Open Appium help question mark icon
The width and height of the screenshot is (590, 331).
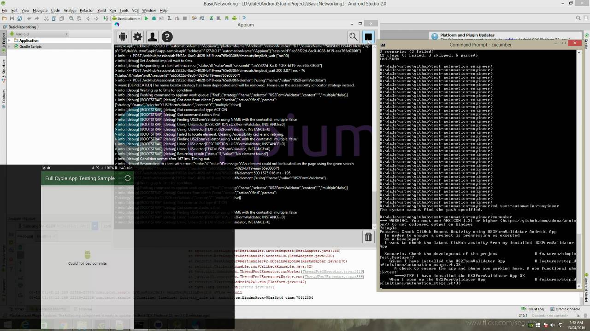pyautogui.click(x=167, y=37)
